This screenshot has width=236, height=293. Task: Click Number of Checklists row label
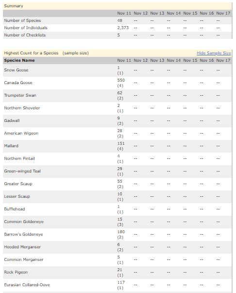pyautogui.click(x=25, y=35)
